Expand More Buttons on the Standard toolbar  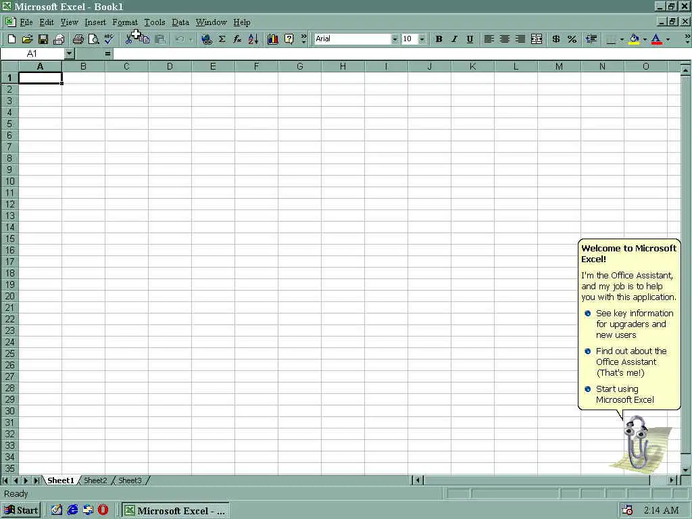click(x=303, y=39)
